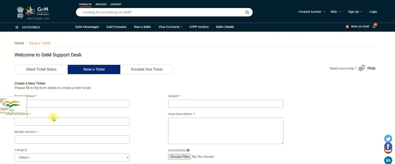This screenshot has height=164, width=395.
Task: Click the FAQs link
Action: click(371, 68)
